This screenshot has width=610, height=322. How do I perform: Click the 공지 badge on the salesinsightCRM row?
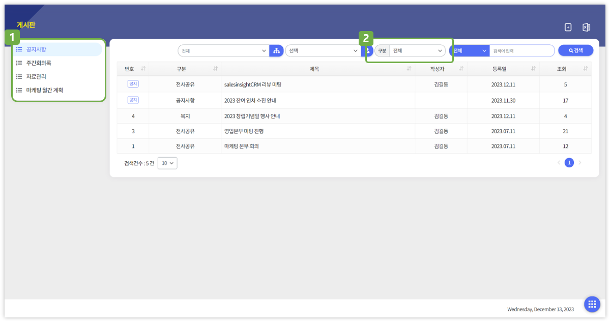133,84
